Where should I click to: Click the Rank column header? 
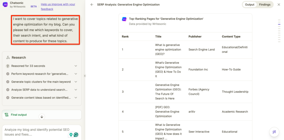[x=125, y=36]
